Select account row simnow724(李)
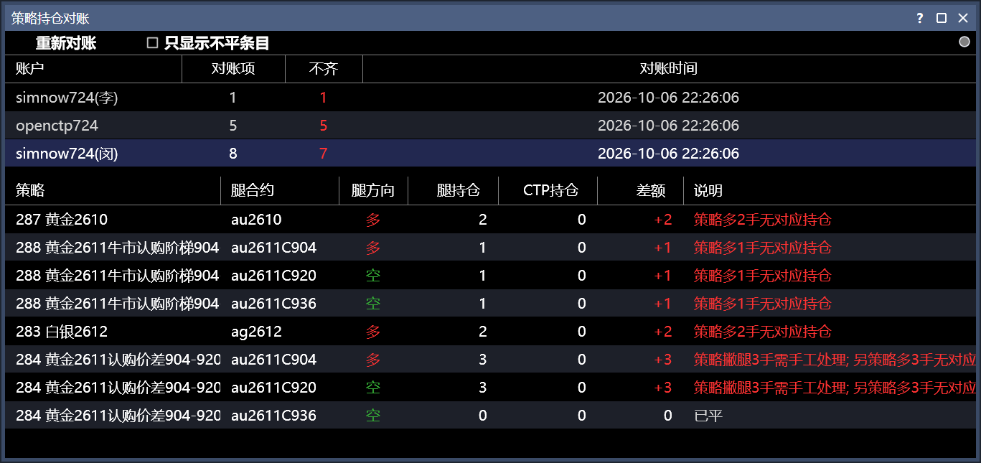This screenshot has width=981, height=463. [491, 98]
